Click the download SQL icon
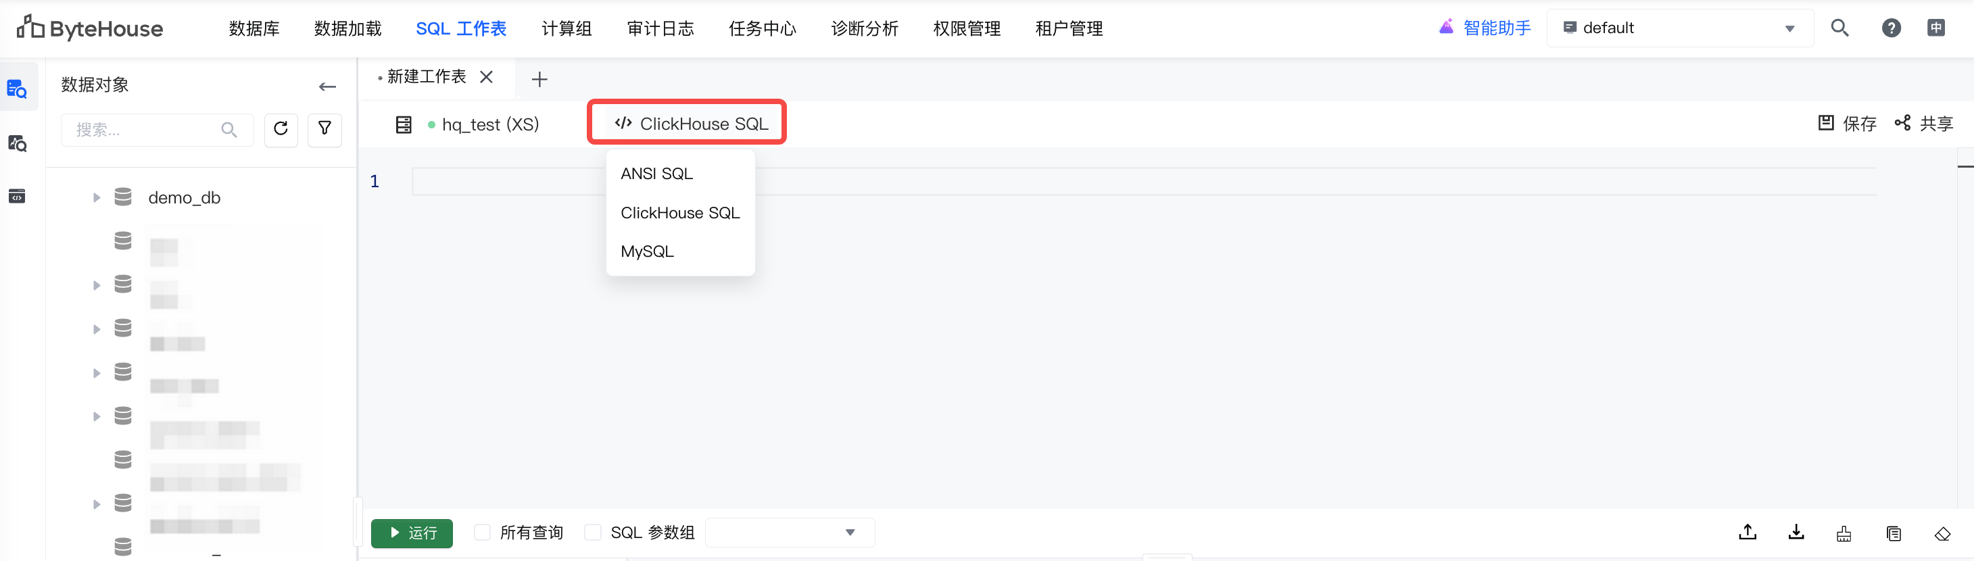1974x561 pixels. (1796, 533)
